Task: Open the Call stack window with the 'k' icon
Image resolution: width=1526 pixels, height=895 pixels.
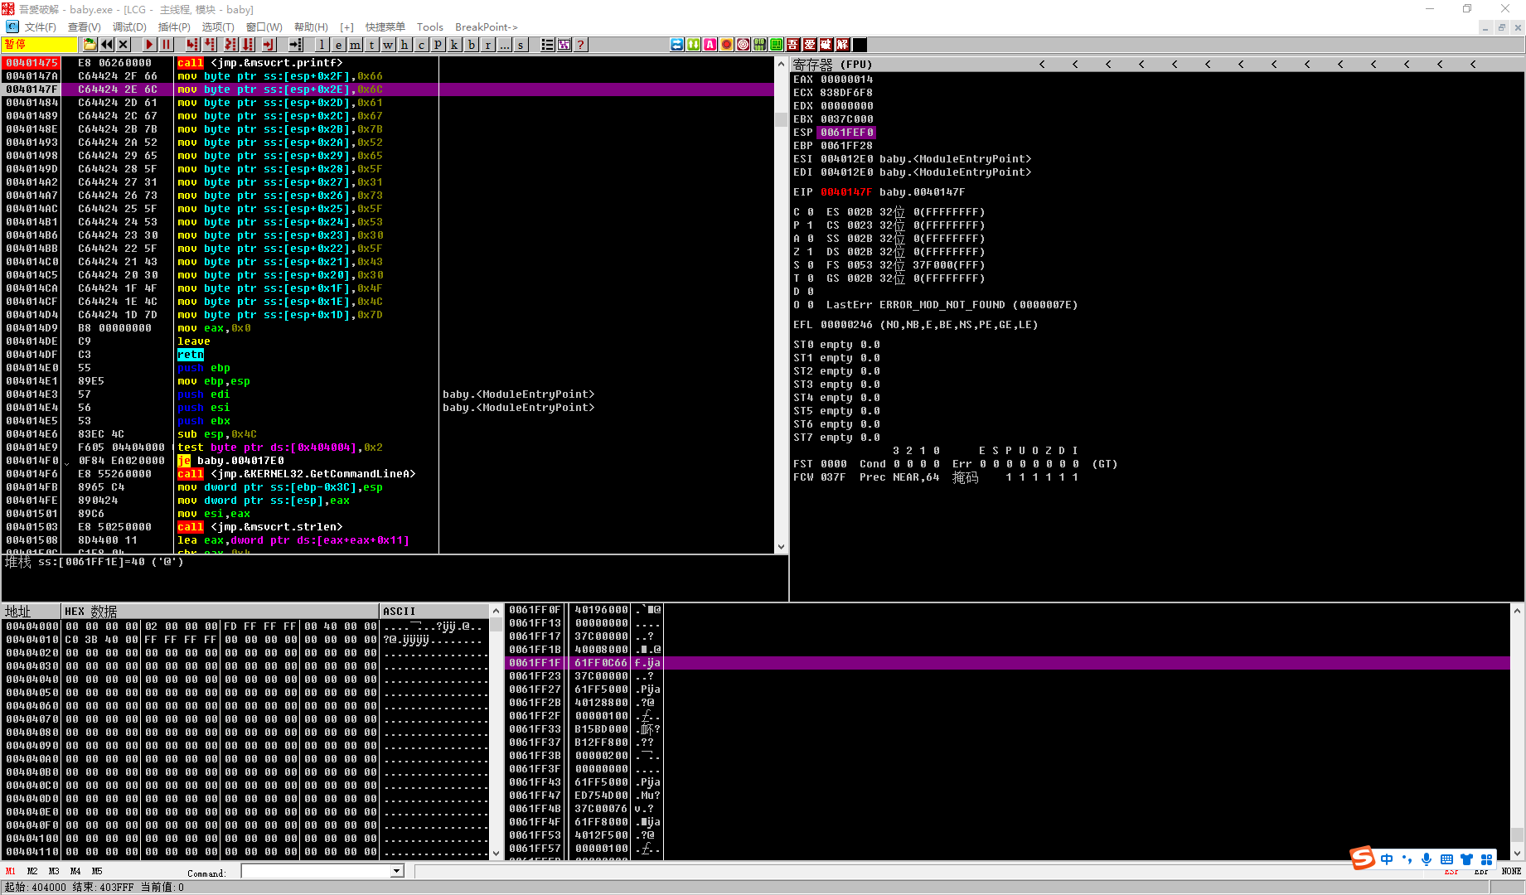Action: pos(454,45)
